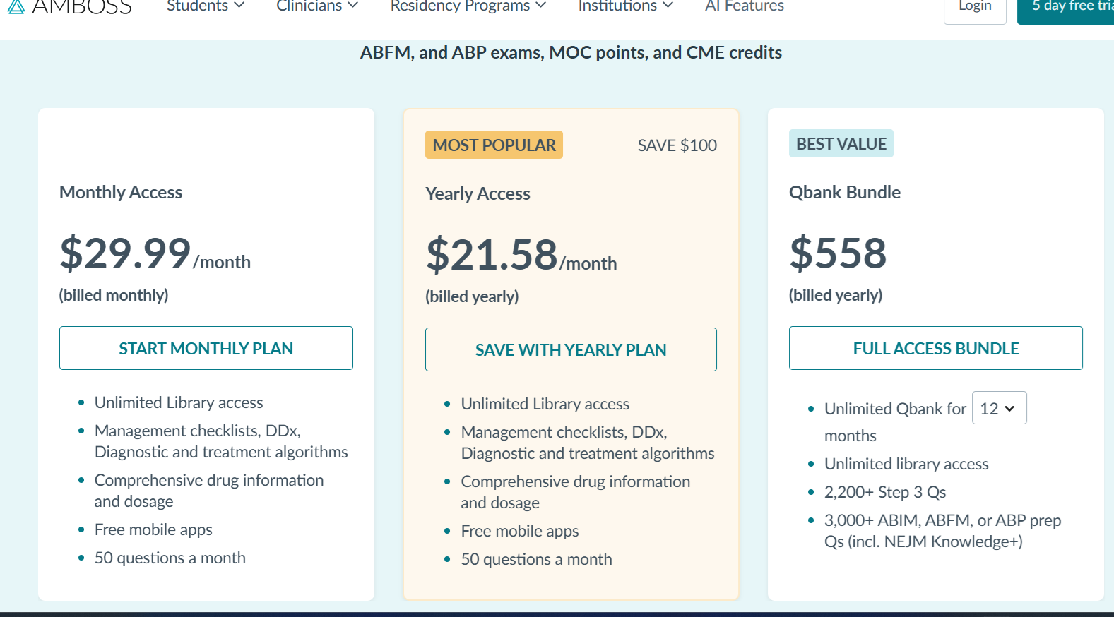This screenshot has height=617, width=1114.
Task: Click the MOST POPULAR badge
Action: coord(494,145)
